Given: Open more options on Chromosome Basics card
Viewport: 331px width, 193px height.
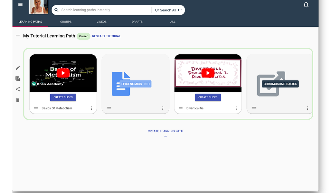Looking at the screenshot, I should click(x=307, y=108).
